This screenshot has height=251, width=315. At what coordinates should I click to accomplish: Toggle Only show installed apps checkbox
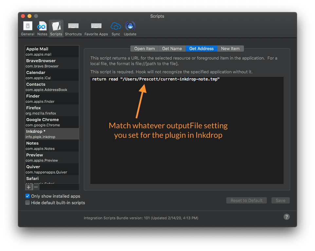coord(28,196)
